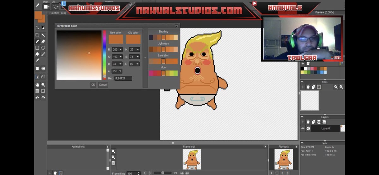Click the vertical hue spectrum slider
Screen dimensions: 379x175
tap(105, 55)
